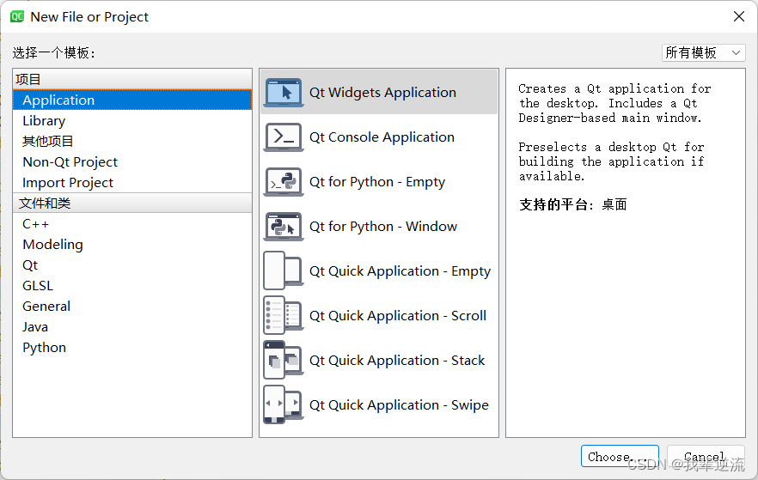Select the Java file category
Image resolution: width=758 pixels, height=480 pixels.
[x=132, y=327]
